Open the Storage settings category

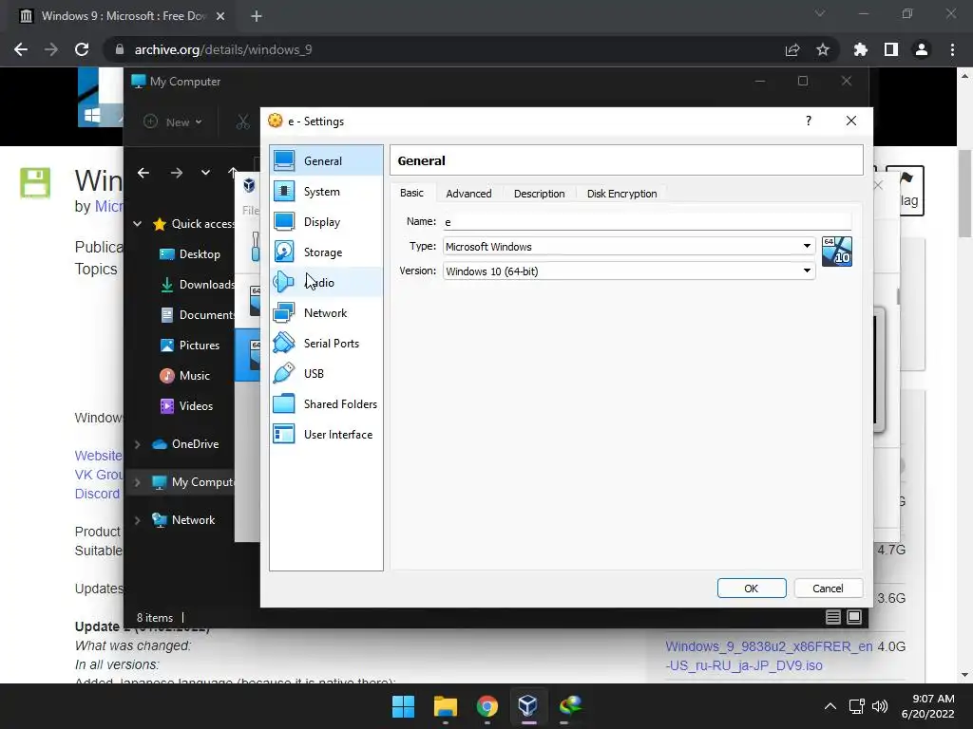tap(326, 252)
